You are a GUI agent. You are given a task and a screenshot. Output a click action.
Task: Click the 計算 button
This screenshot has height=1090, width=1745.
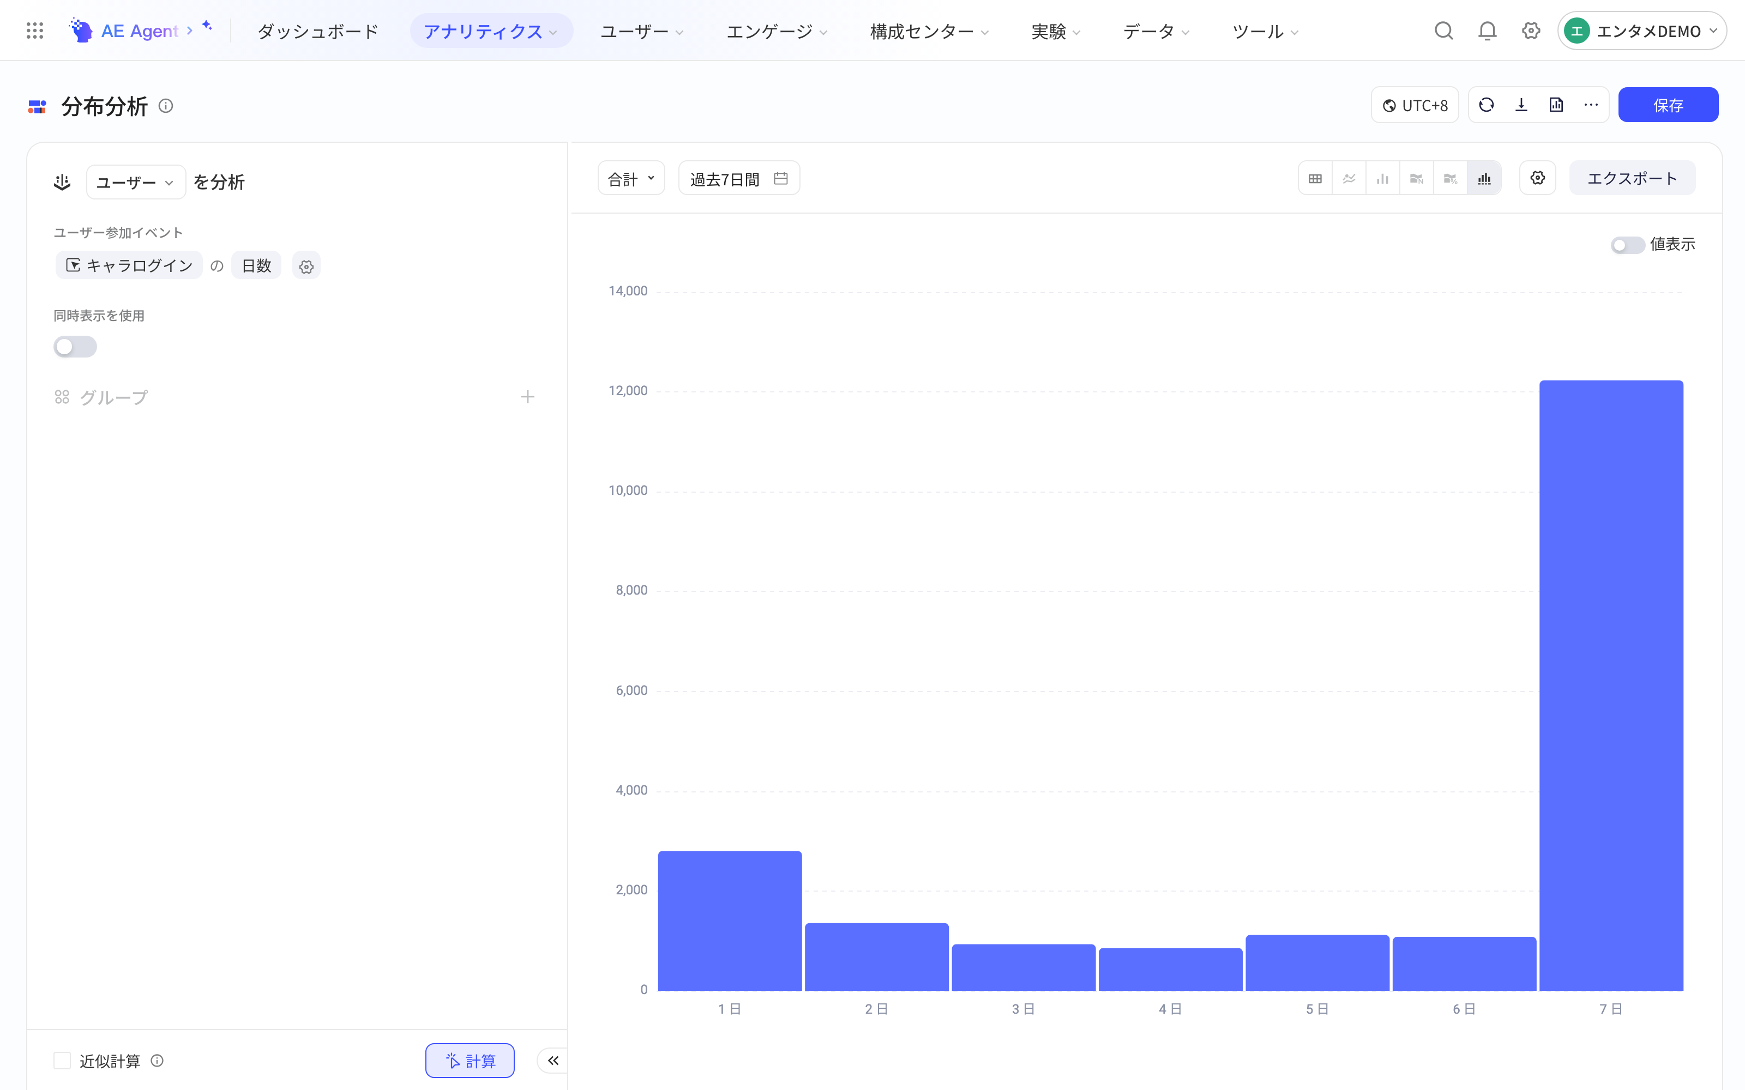click(x=470, y=1061)
